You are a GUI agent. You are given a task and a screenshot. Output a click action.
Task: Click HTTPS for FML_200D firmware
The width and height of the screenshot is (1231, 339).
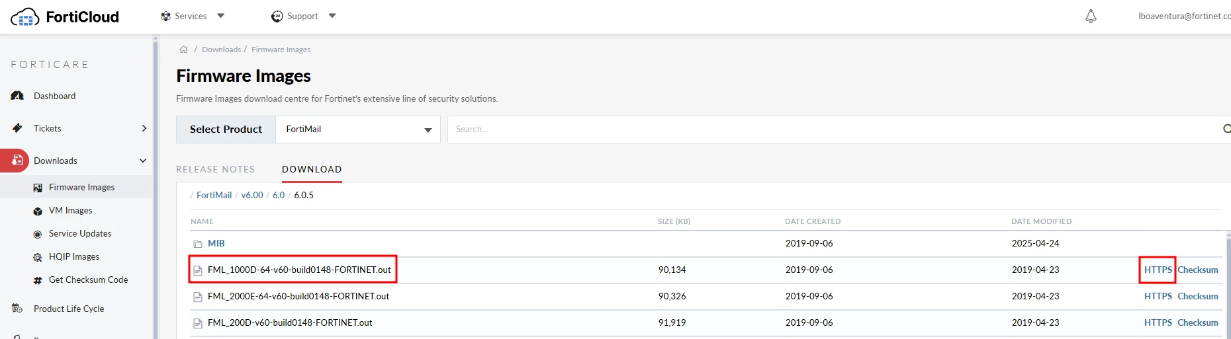tap(1158, 322)
